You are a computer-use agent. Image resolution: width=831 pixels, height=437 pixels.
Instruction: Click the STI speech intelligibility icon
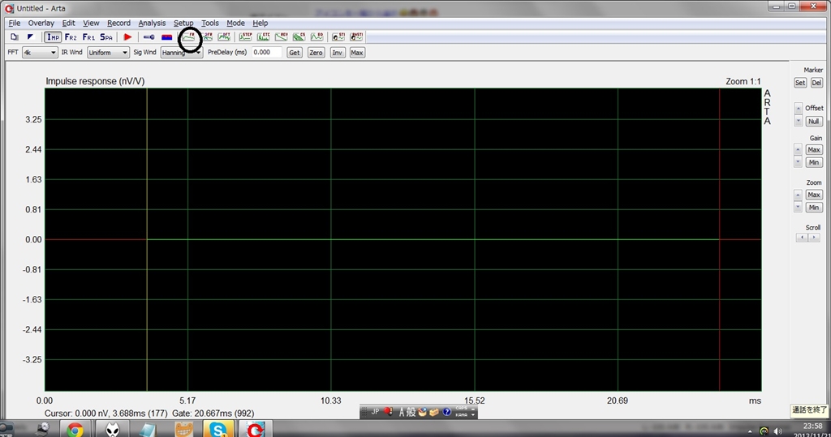pyautogui.click(x=338, y=37)
